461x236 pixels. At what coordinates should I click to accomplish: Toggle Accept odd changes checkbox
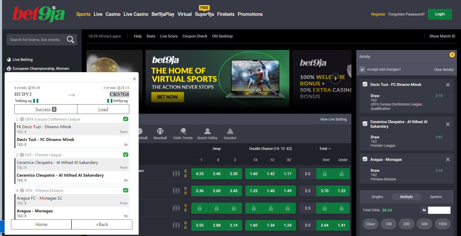click(x=362, y=70)
